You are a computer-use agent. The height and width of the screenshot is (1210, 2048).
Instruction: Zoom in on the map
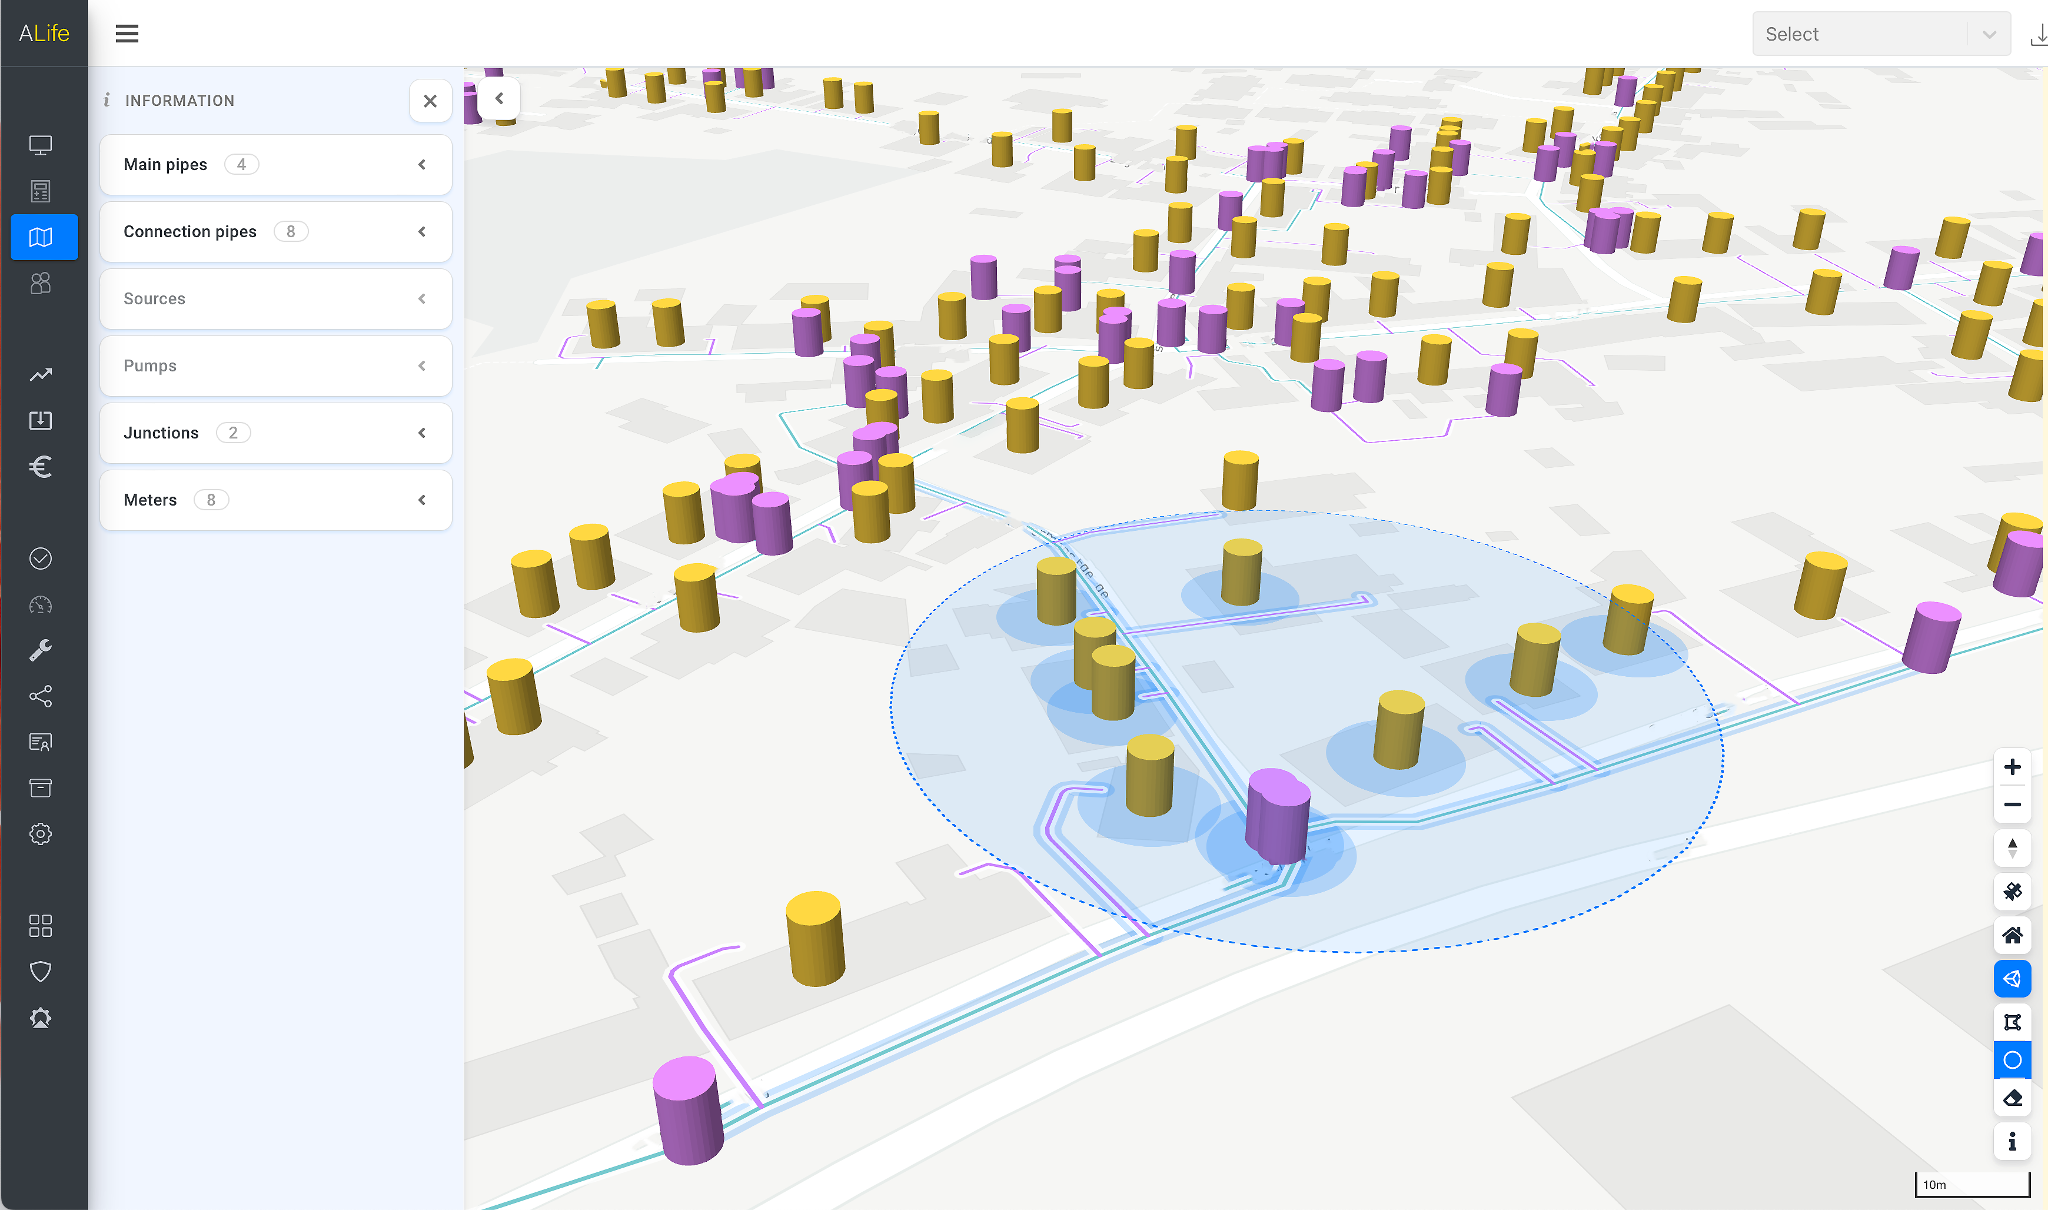[x=2012, y=766]
